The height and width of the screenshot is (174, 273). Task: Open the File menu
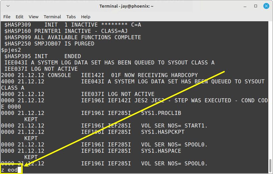[7, 17]
